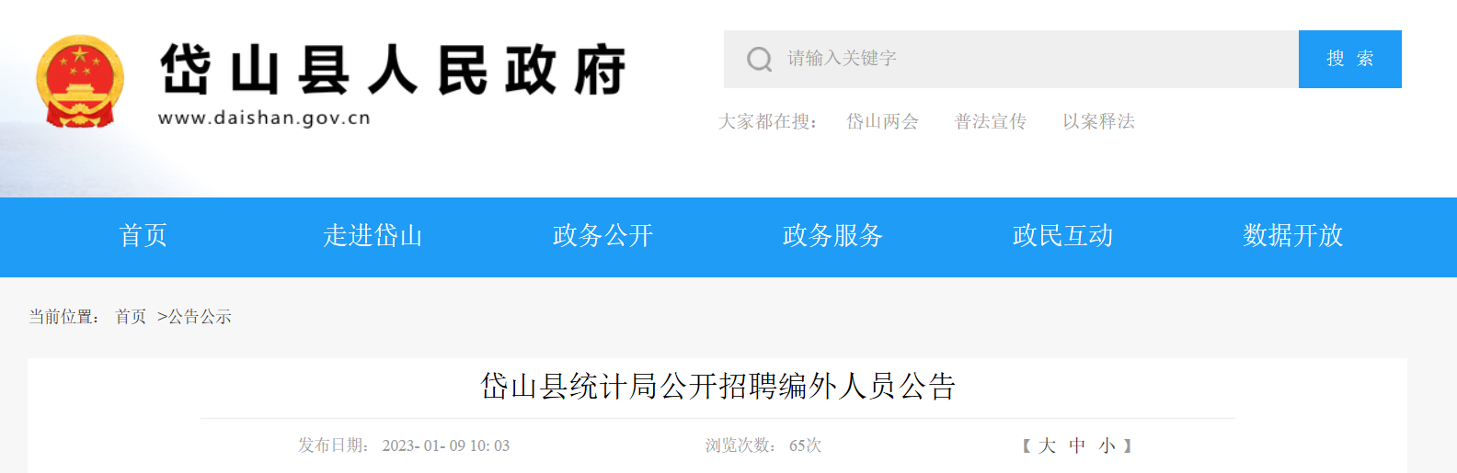Open the 政务服务 navigation item

tap(833, 236)
